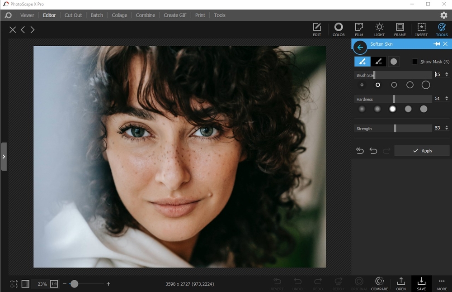Click the Film effects icon
Viewport: 452px width, 292px height.
point(359,29)
